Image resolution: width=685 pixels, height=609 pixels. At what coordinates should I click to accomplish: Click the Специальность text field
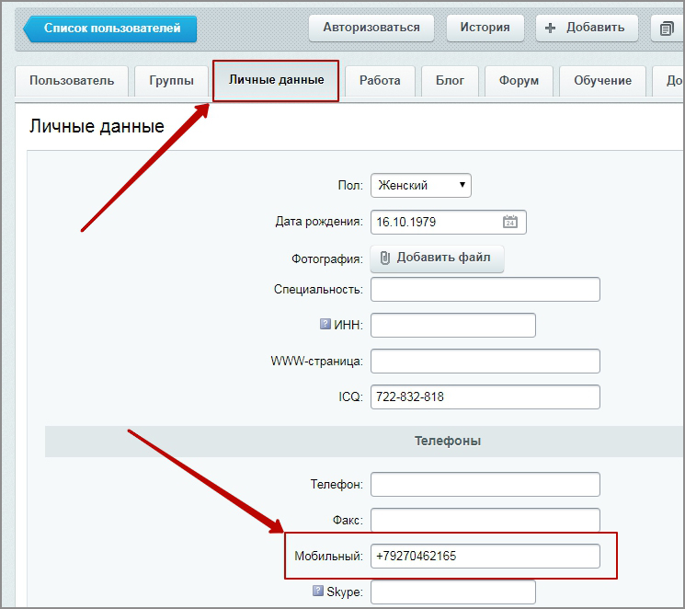tap(485, 289)
